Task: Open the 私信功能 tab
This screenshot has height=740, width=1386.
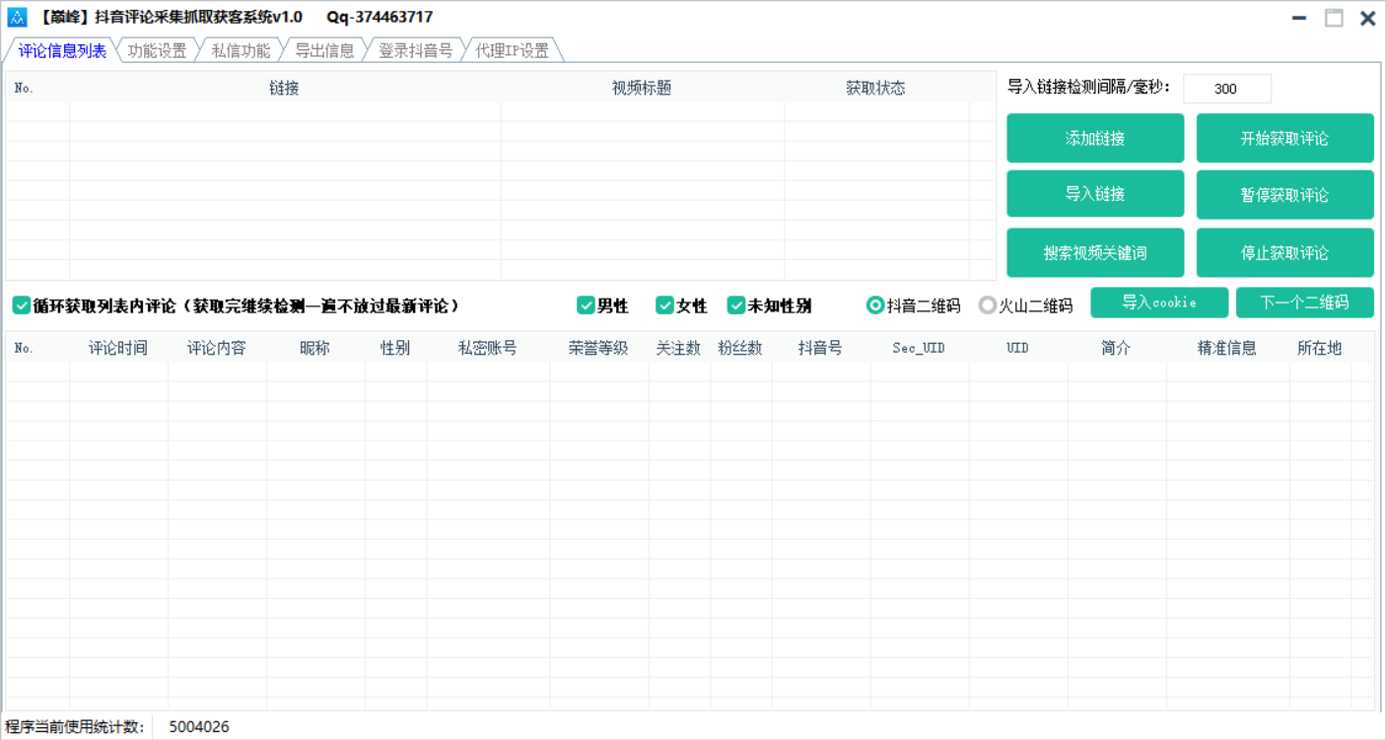Action: tap(240, 50)
